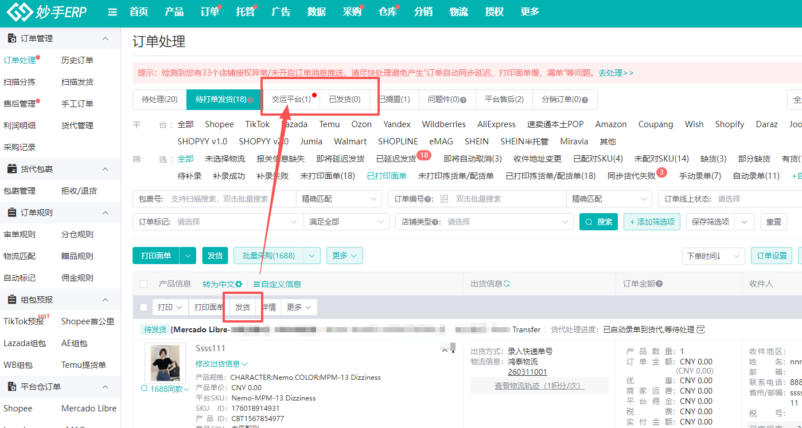802x428 pixels.
Task: Click the 妙手ERP logo icon
Action: coord(19,11)
